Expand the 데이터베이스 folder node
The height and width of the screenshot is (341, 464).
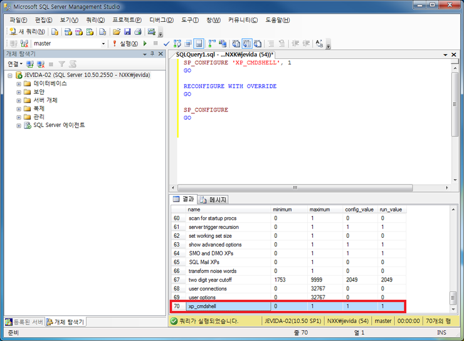[x=19, y=84]
